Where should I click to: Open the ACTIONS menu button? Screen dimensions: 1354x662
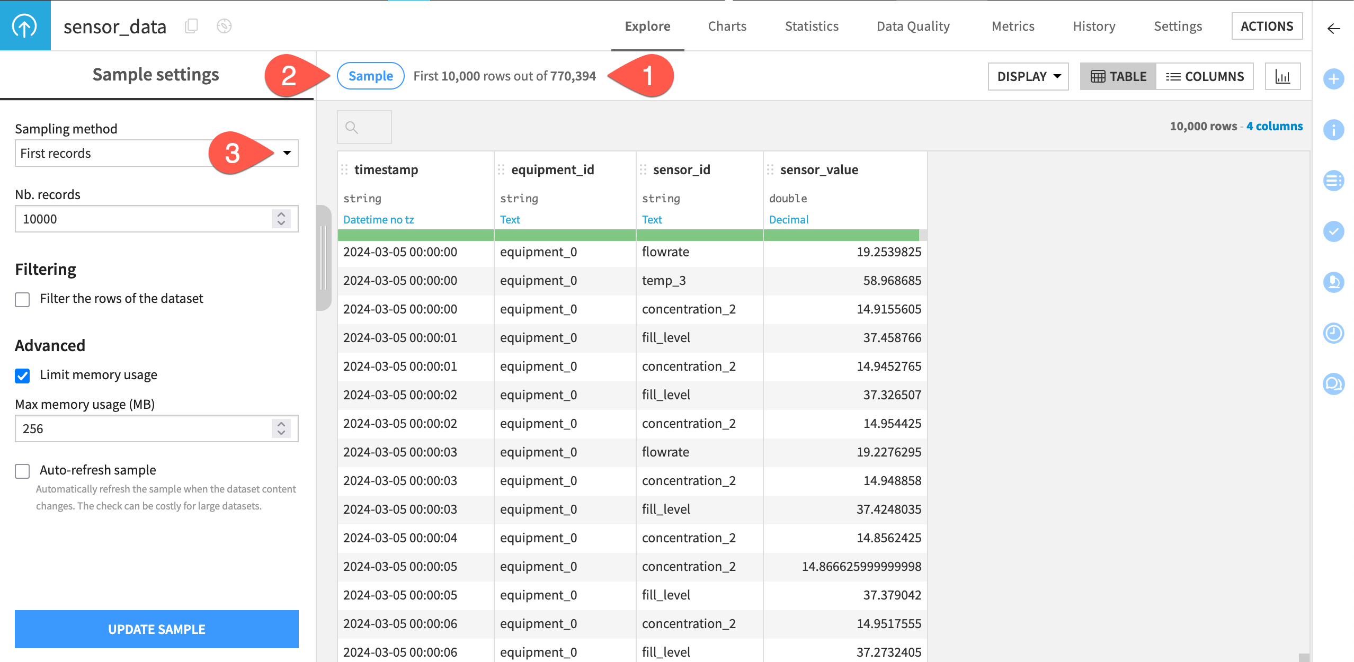(1267, 25)
